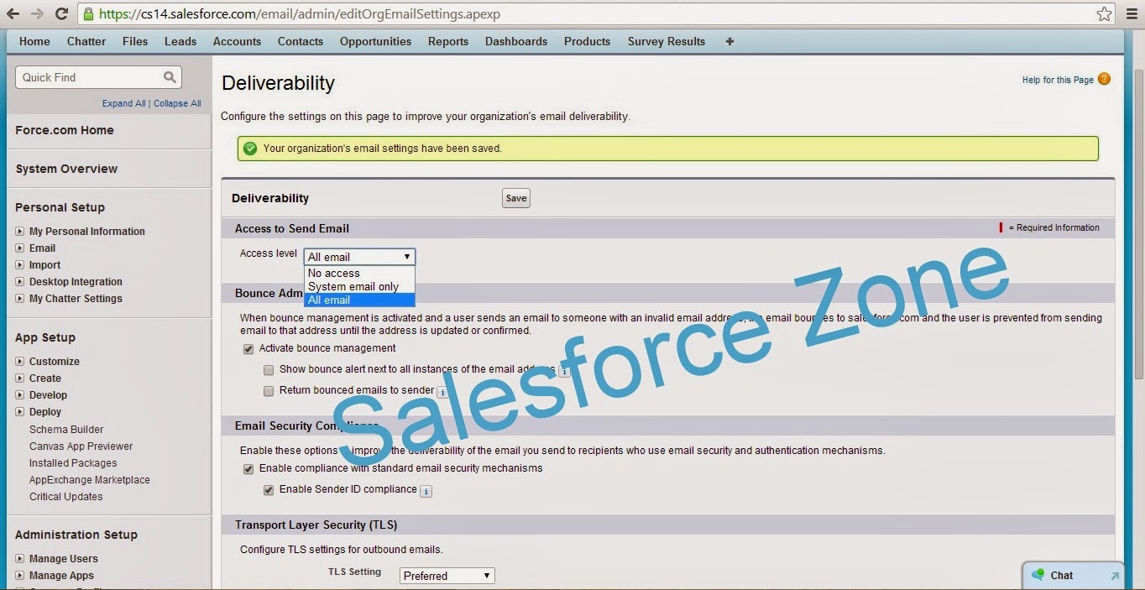Open the Opportunities tab

(375, 41)
